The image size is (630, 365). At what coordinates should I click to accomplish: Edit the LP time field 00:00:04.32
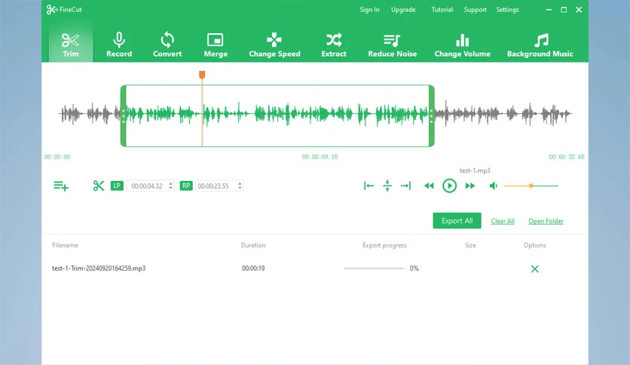(147, 186)
